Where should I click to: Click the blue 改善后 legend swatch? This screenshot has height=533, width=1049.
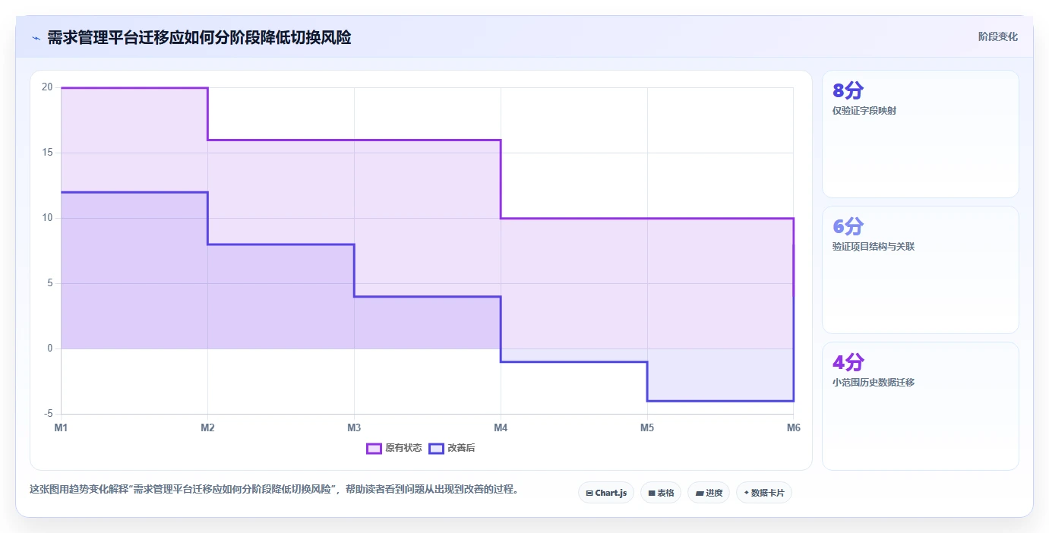[x=436, y=448]
